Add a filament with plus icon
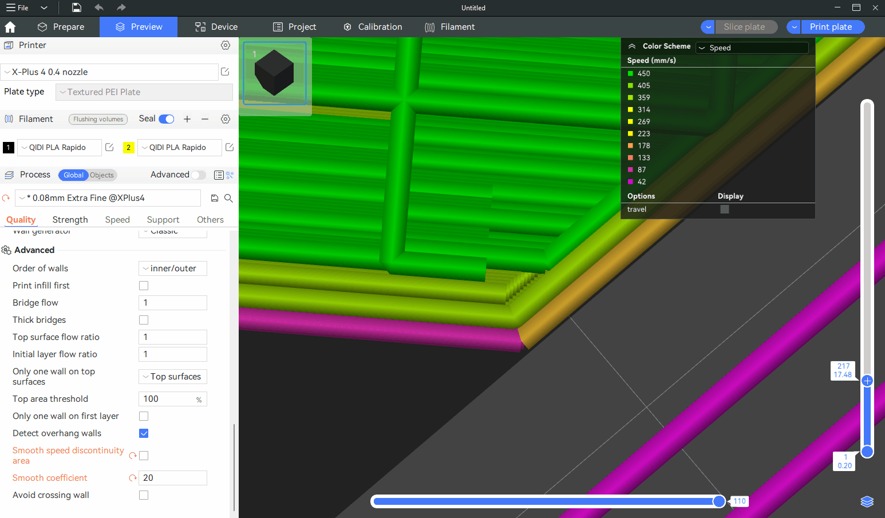 (x=187, y=119)
